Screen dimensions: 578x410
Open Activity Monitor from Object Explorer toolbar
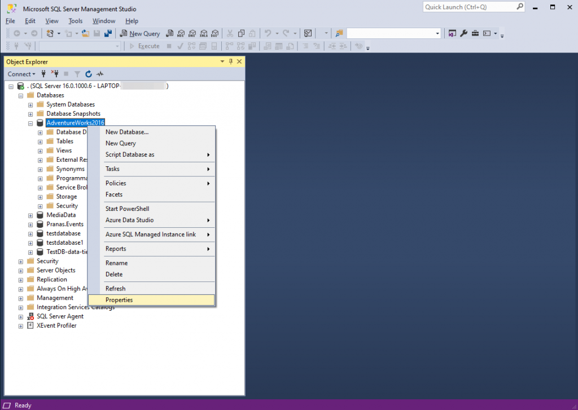point(100,74)
